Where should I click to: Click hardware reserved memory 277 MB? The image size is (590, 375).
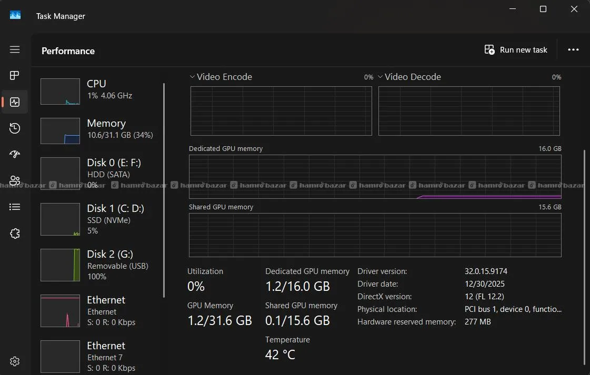click(477, 322)
